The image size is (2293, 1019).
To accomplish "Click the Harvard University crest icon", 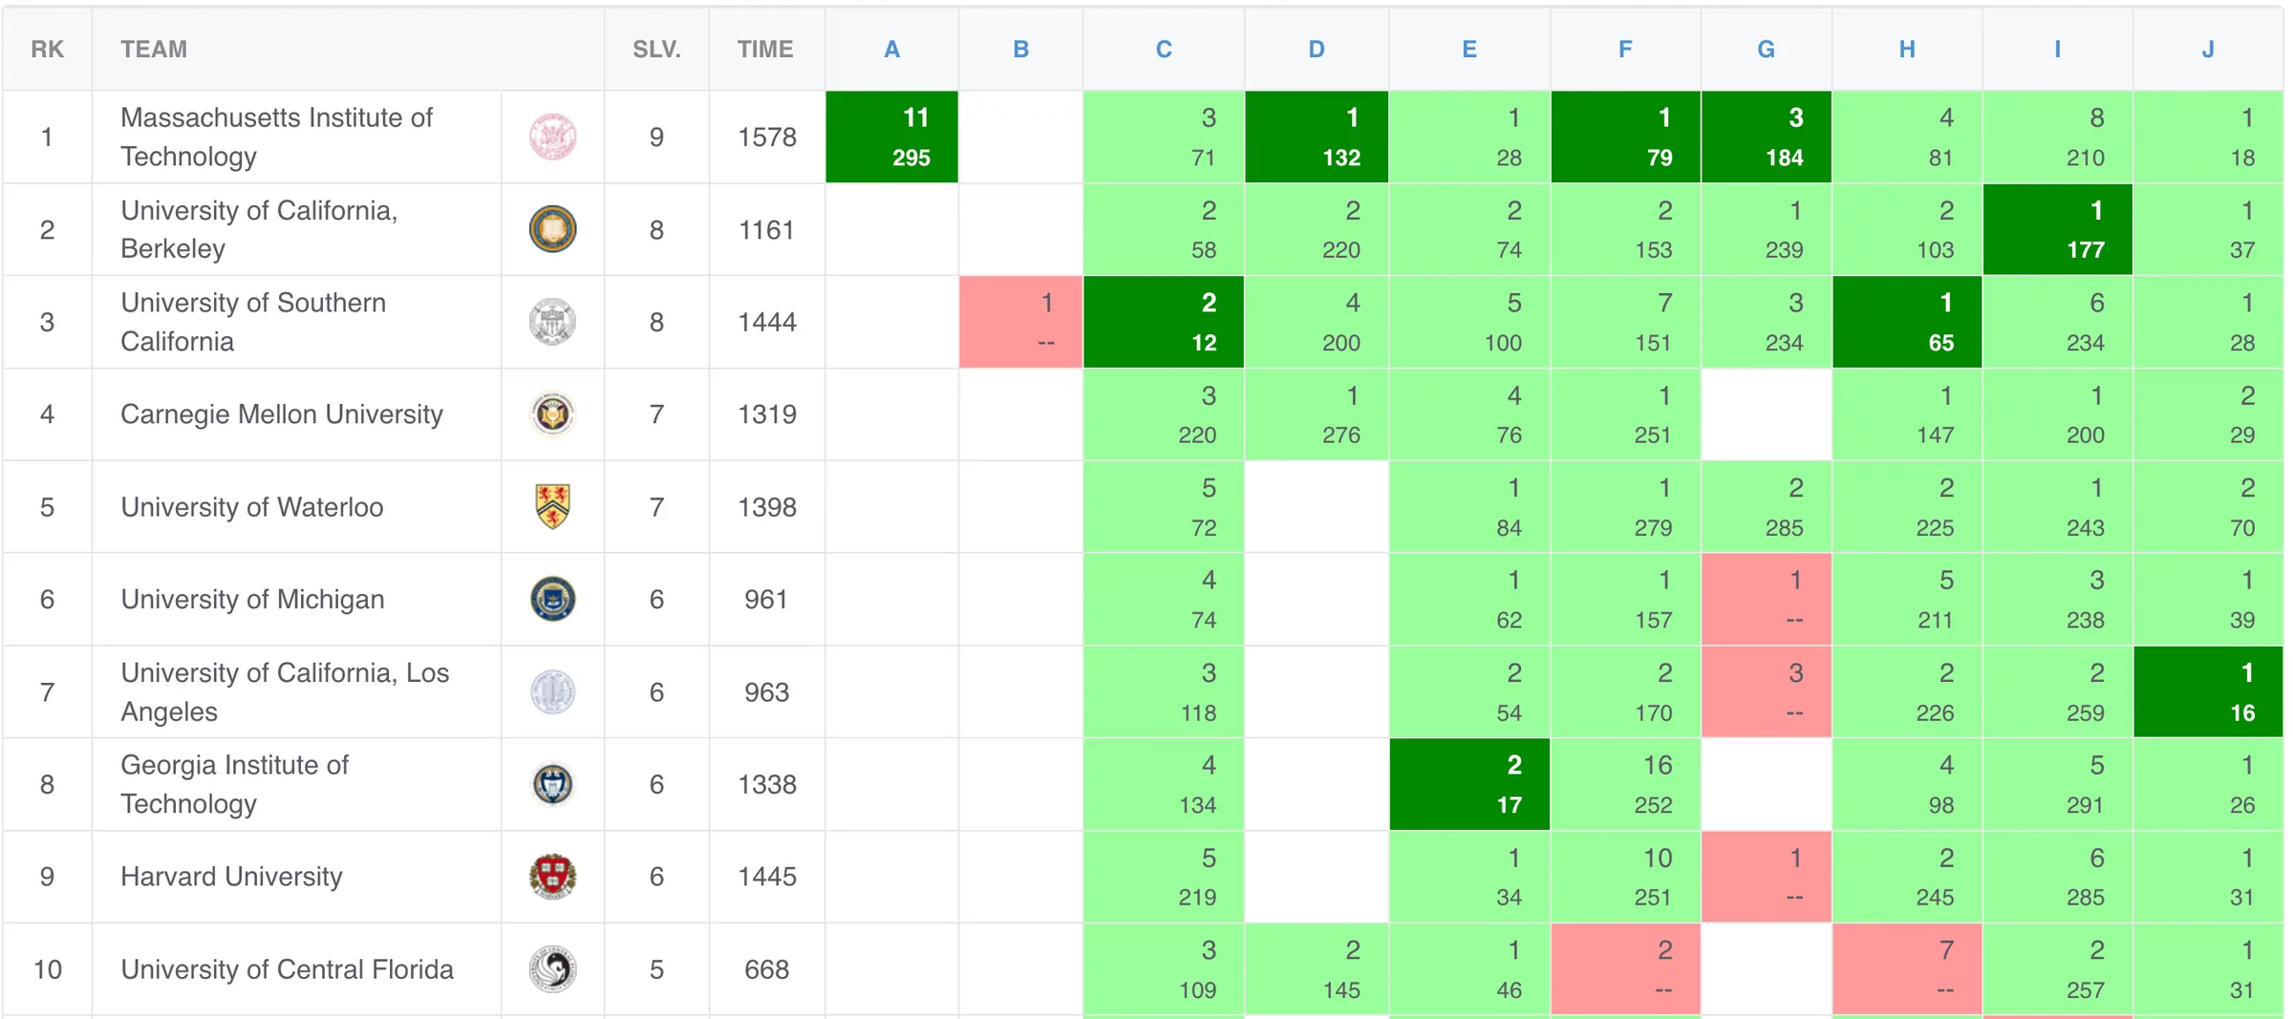I will point(552,877).
